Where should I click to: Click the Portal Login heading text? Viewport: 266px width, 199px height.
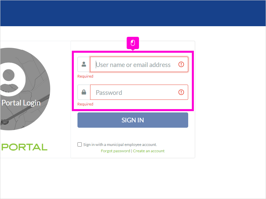(x=21, y=103)
